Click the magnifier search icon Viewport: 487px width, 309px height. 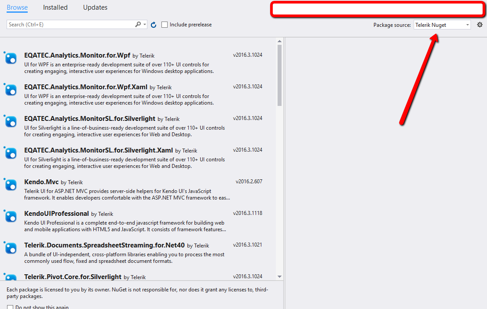pyautogui.click(x=138, y=24)
